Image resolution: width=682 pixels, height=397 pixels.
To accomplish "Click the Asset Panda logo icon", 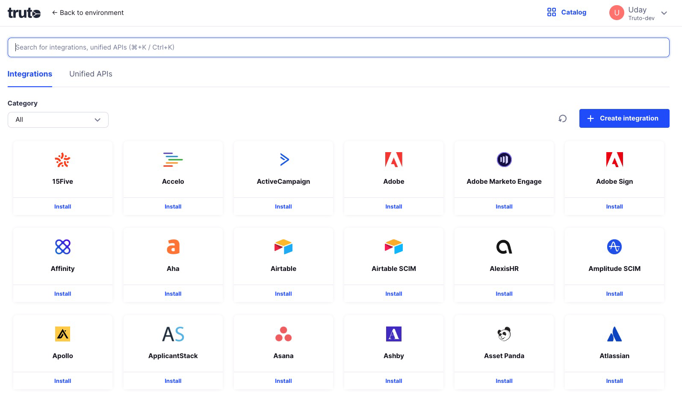I will coord(504,334).
